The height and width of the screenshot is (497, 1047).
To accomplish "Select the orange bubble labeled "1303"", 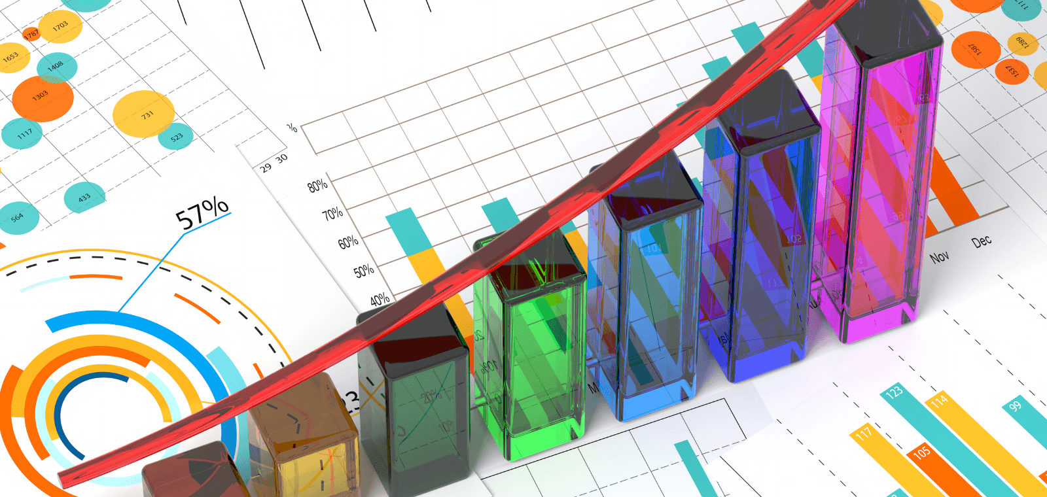I will tap(42, 98).
